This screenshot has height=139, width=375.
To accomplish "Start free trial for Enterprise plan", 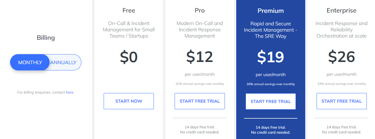I will coord(341,101).
